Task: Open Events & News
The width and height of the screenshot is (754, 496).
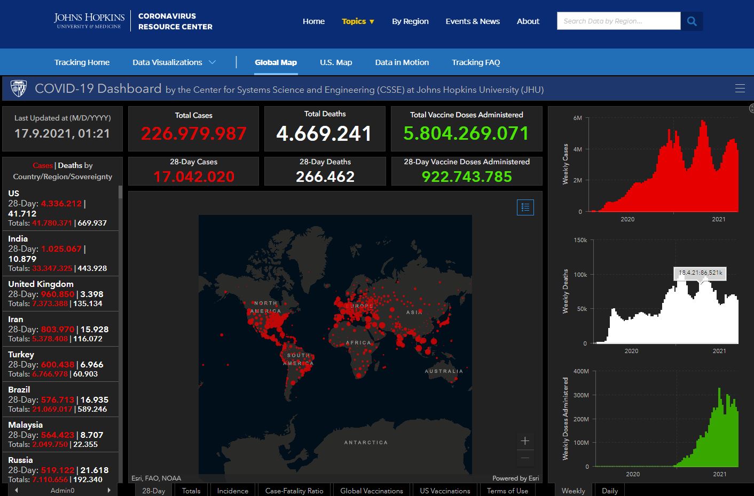Action: (x=473, y=21)
